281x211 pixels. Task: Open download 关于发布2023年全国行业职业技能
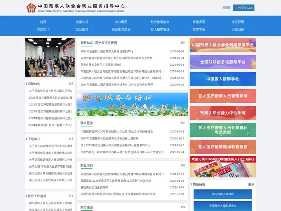50,146
